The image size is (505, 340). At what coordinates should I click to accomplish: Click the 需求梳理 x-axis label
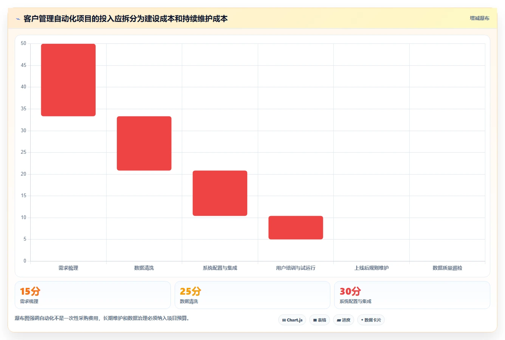68,268
